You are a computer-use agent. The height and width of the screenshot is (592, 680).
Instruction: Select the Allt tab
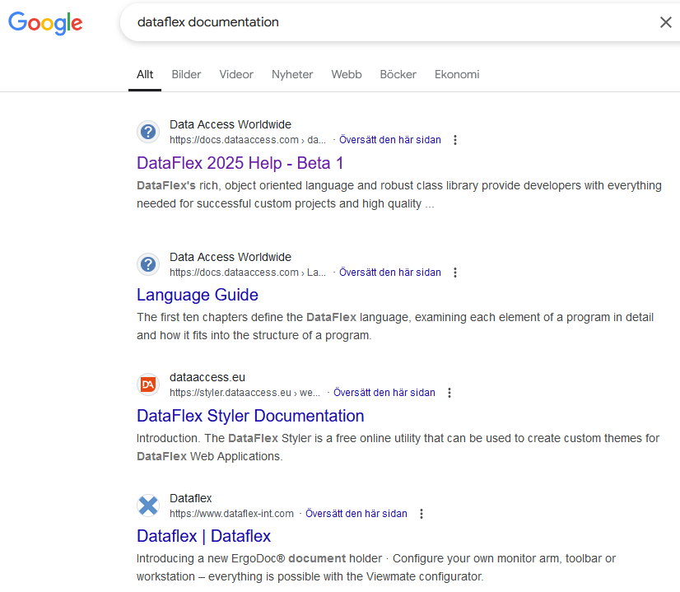coord(145,75)
